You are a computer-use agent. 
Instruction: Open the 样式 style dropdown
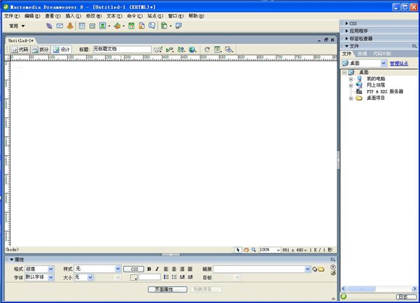pos(118,269)
